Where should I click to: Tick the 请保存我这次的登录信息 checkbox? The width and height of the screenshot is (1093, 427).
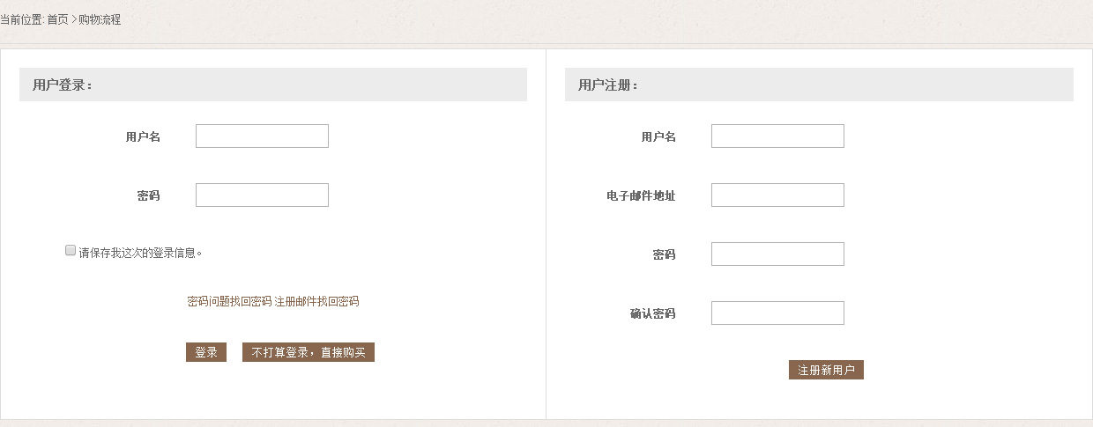(x=71, y=251)
